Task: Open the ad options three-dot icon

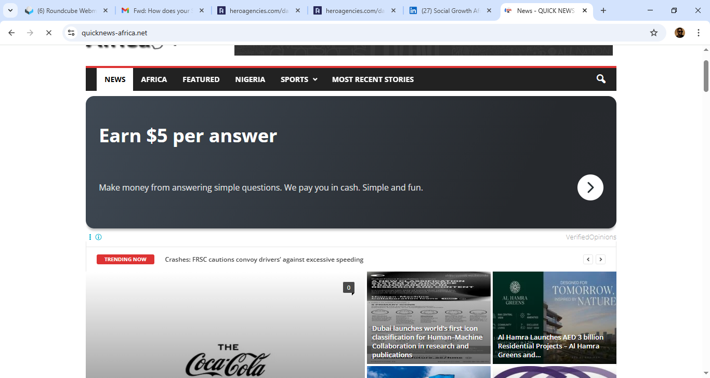Action: point(90,237)
